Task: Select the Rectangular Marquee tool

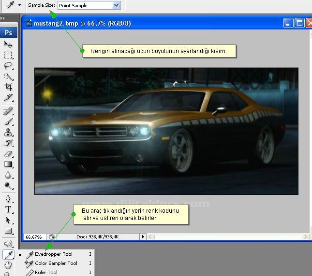Action: (x=8, y=55)
